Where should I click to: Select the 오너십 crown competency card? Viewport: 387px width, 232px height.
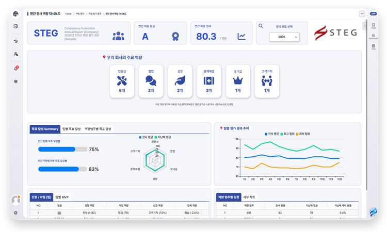238,81
